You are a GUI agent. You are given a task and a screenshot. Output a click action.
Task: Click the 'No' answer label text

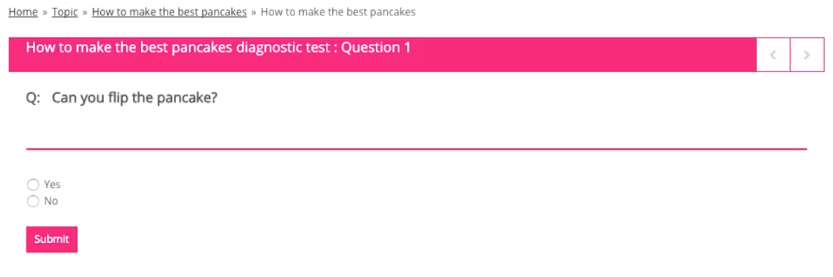pos(51,201)
